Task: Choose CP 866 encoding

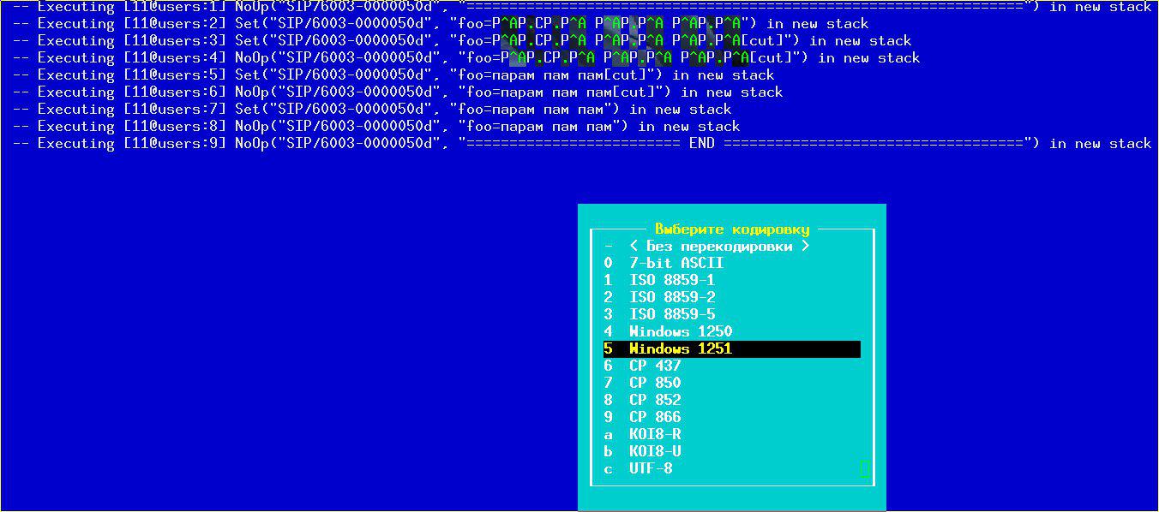Action: click(654, 418)
